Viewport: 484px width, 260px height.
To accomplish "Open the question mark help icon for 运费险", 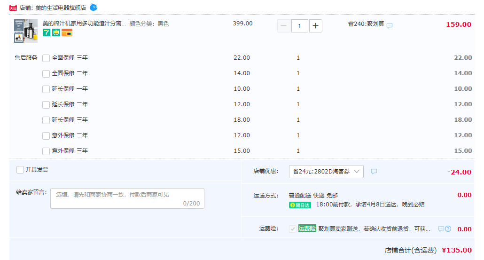I will [x=448, y=229].
